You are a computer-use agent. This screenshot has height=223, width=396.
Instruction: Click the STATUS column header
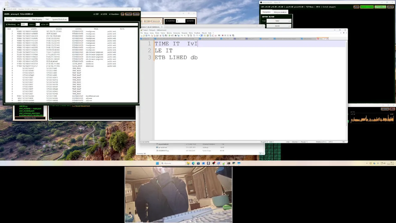78,29
